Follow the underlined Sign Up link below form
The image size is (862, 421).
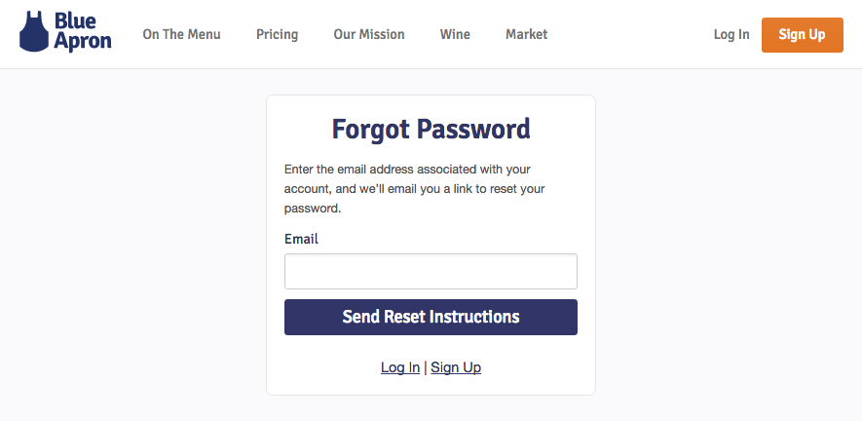456,367
